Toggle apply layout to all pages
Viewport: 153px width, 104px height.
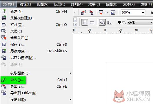tap(102, 22)
